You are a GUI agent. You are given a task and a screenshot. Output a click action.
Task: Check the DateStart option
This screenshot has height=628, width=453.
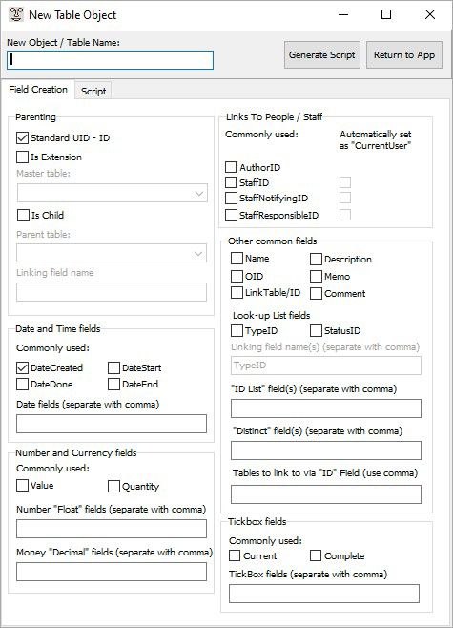[113, 367]
